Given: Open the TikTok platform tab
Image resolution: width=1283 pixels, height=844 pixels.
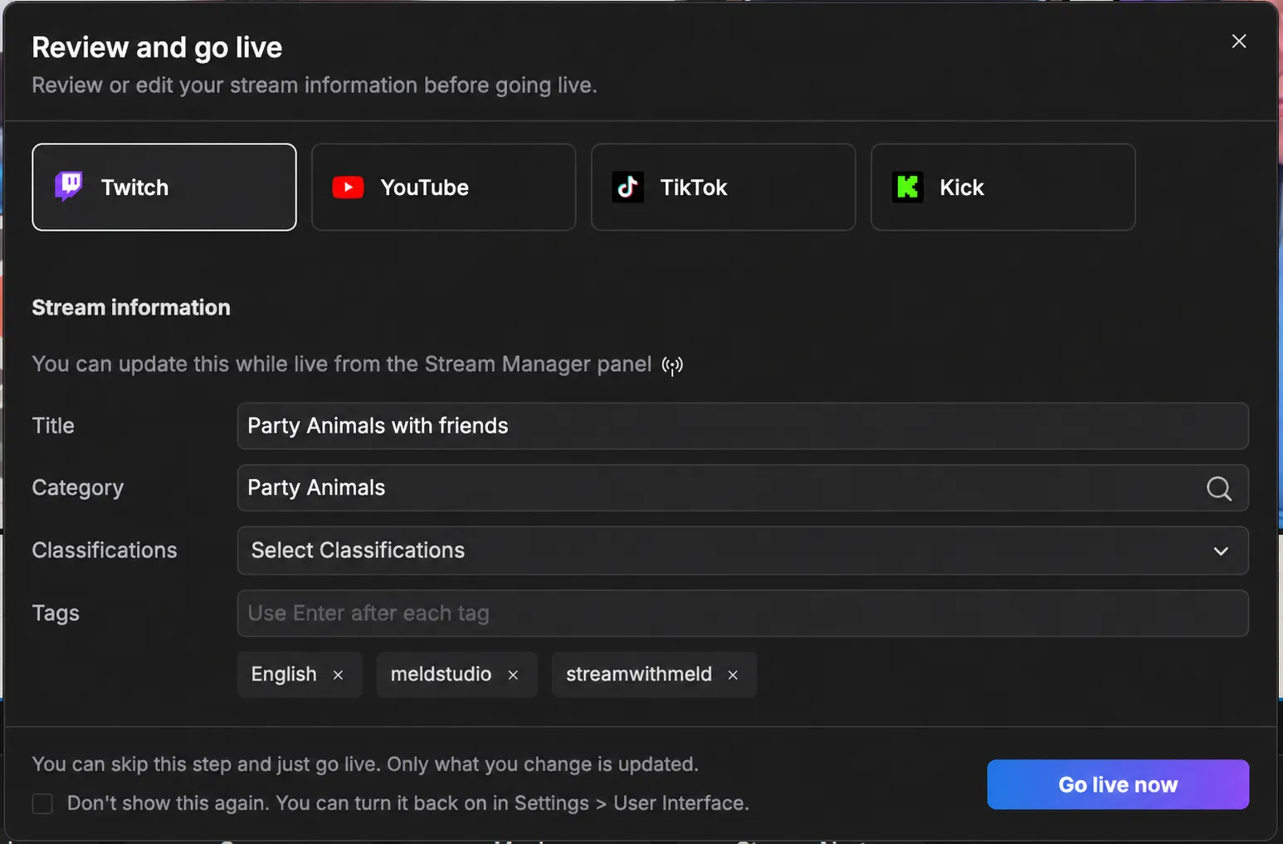Looking at the screenshot, I should click(x=723, y=187).
